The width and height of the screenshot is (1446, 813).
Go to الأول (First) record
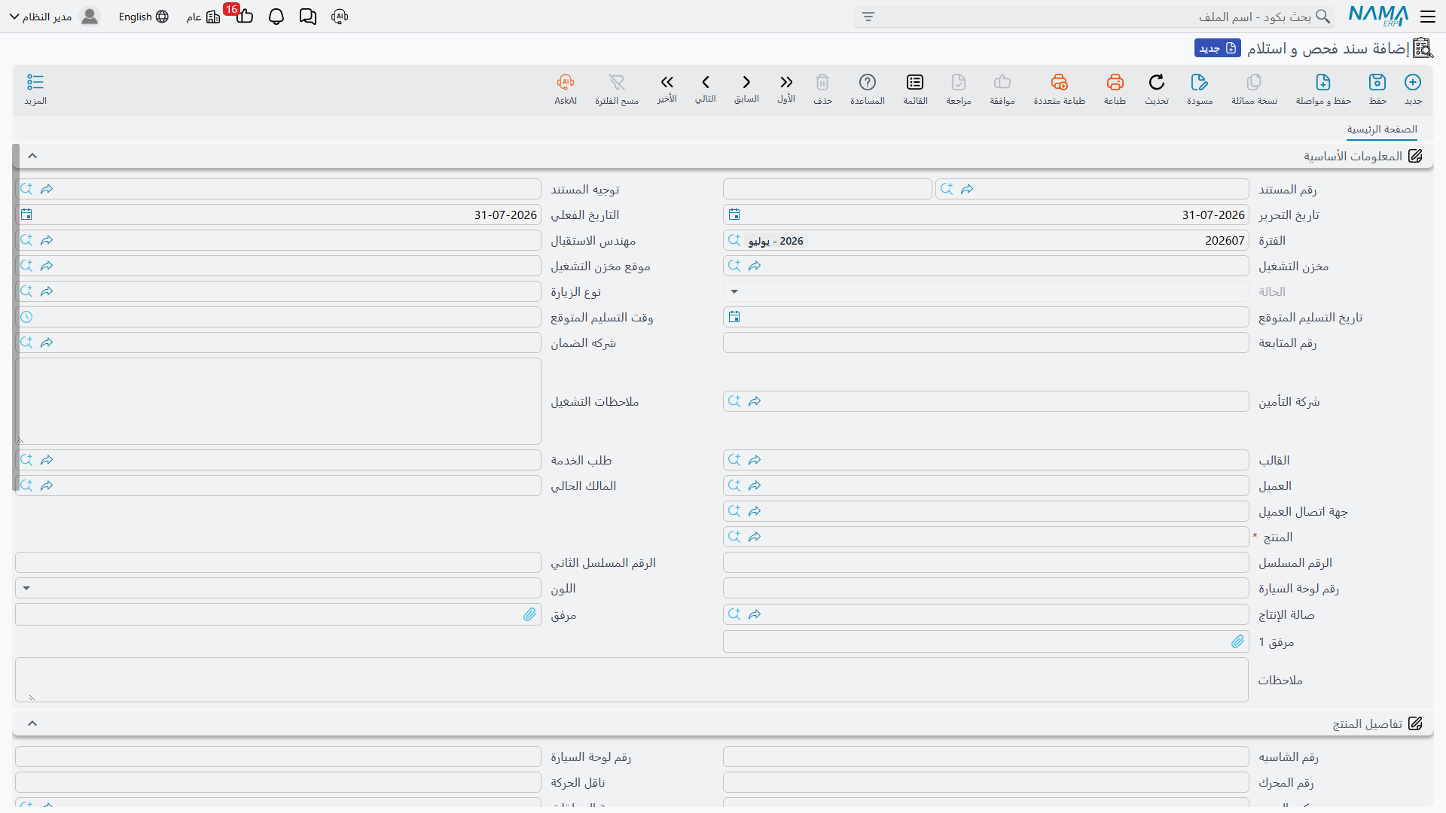pos(786,83)
